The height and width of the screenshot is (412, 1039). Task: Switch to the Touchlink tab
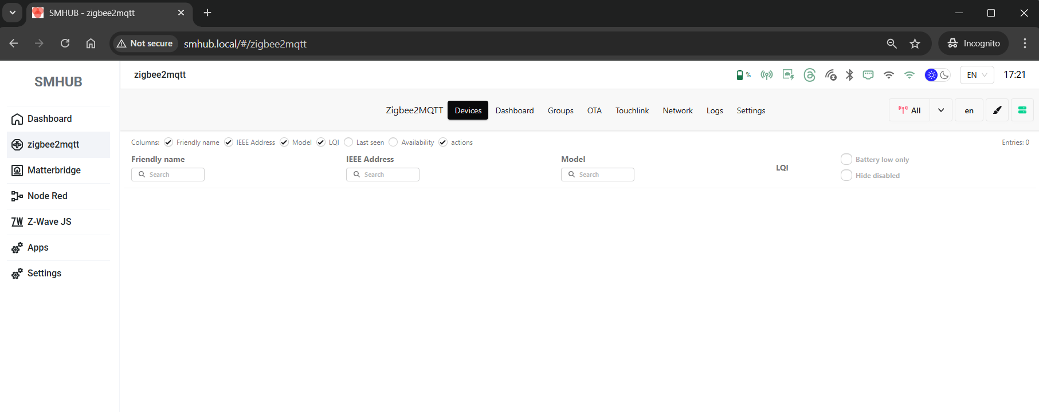pyautogui.click(x=632, y=110)
